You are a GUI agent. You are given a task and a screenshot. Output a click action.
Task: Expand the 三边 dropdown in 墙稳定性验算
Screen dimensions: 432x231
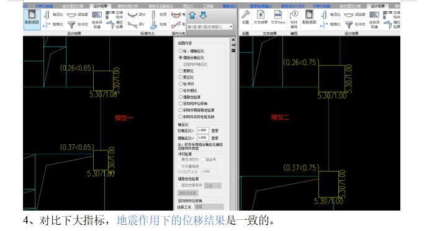tap(213, 186)
